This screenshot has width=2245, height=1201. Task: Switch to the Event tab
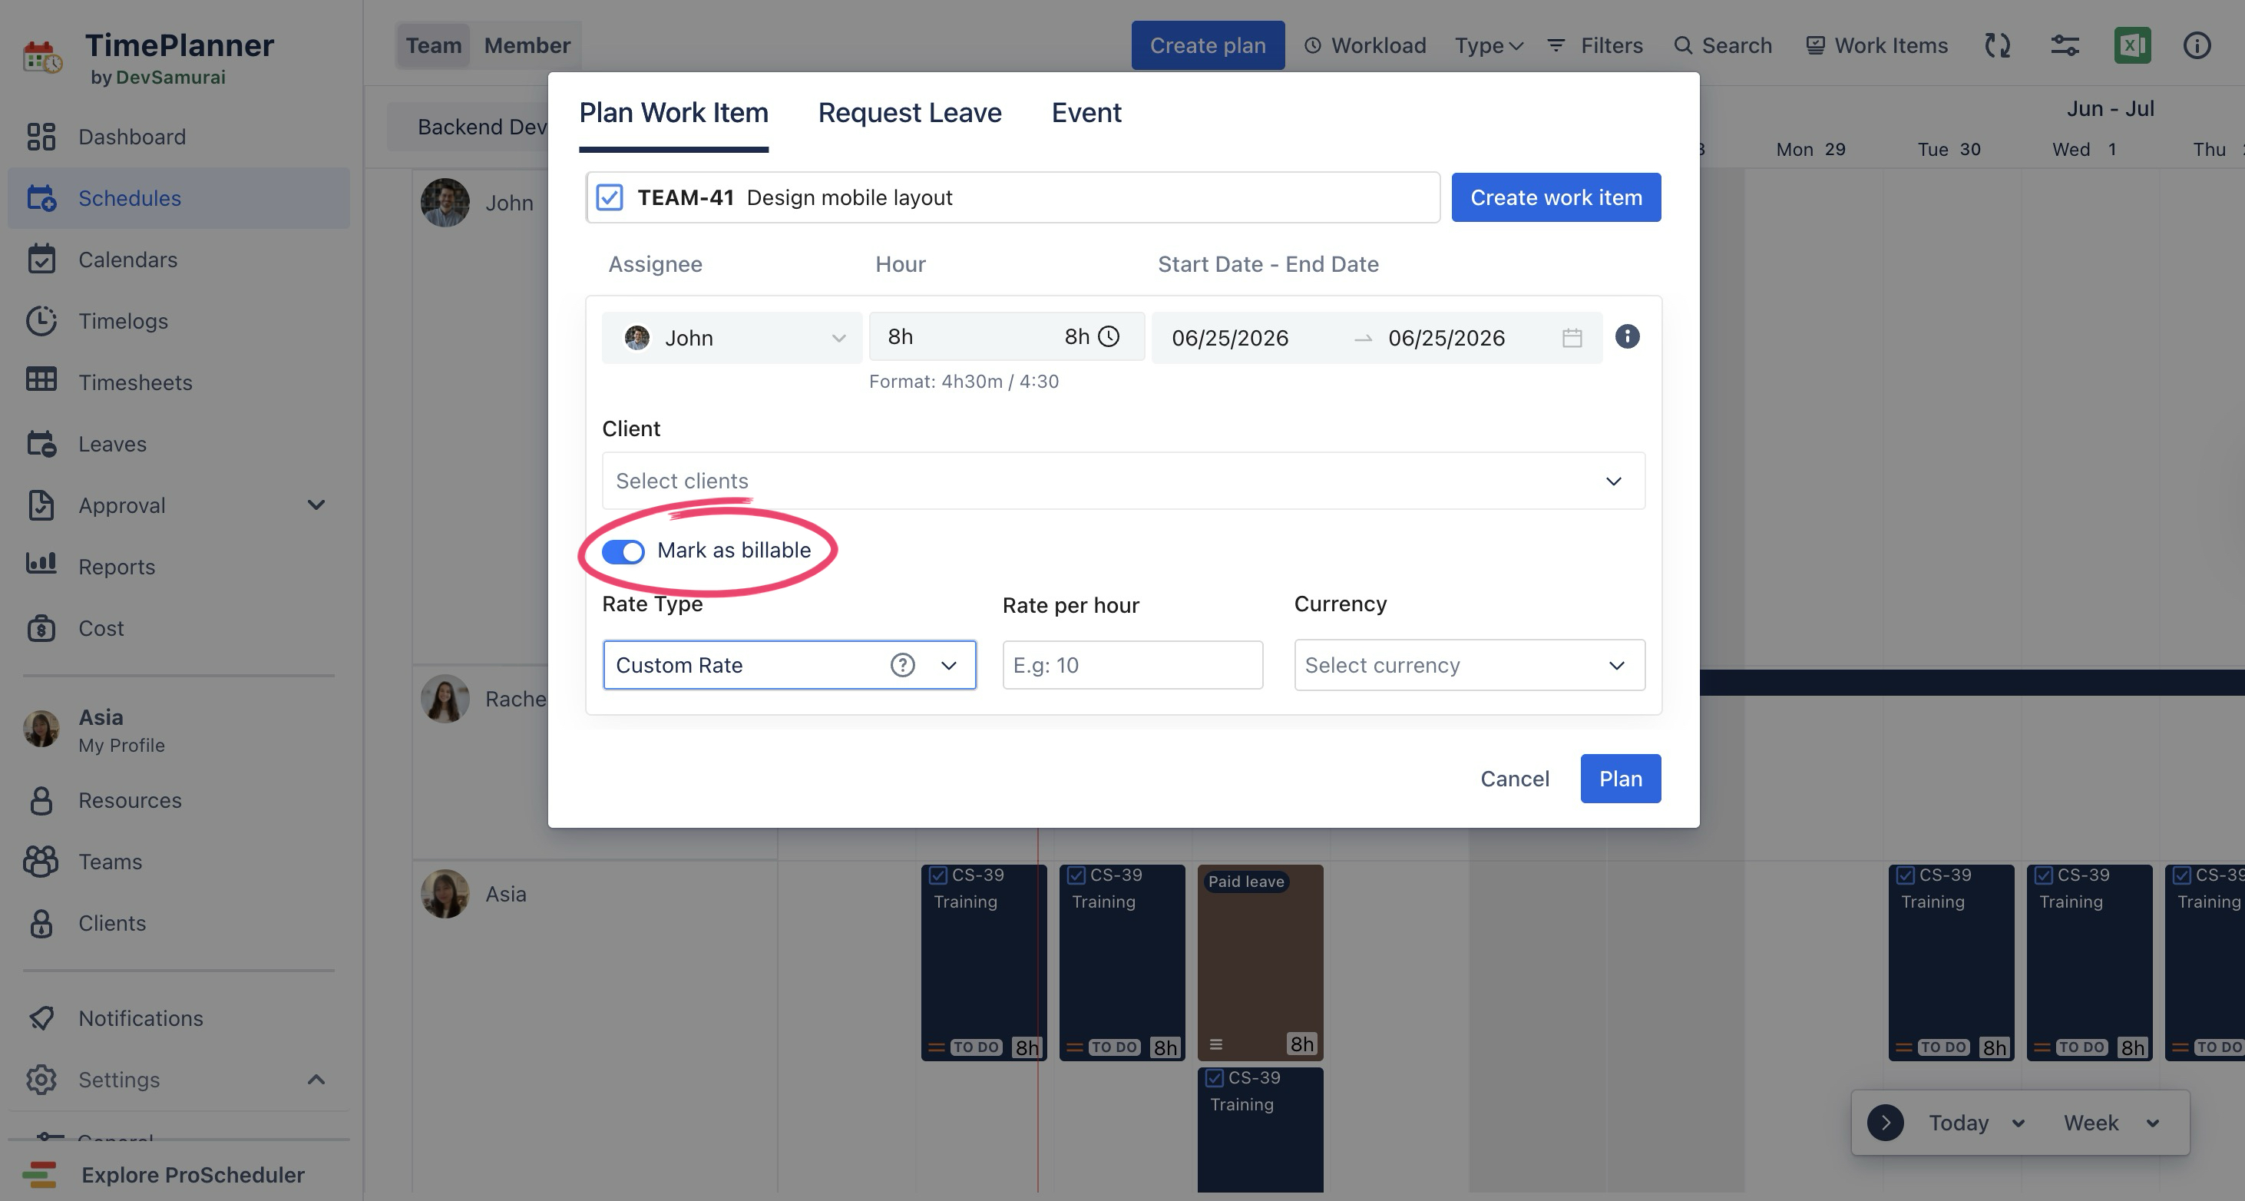pyautogui.click(x=1086, y=112)
